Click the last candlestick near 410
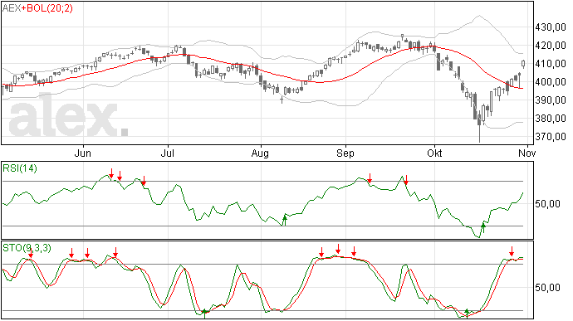 tap(523, 64)
